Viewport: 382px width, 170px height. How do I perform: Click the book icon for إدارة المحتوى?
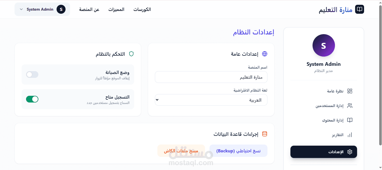pos(350,120)
